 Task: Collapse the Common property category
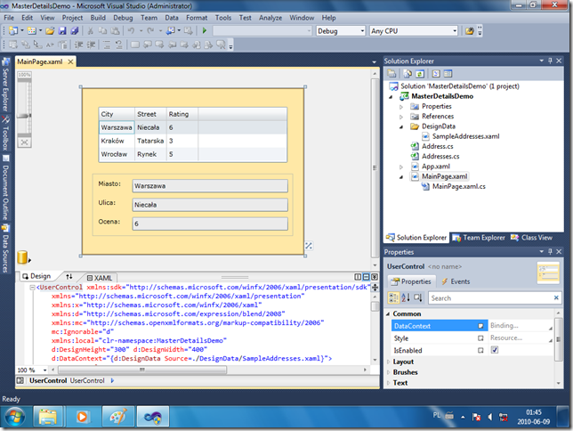coord(388,314)
